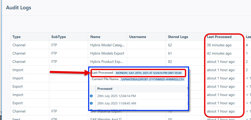Click the Last Processed timestamp badge
The image size is (251, 120).
(x=149, y=73)
